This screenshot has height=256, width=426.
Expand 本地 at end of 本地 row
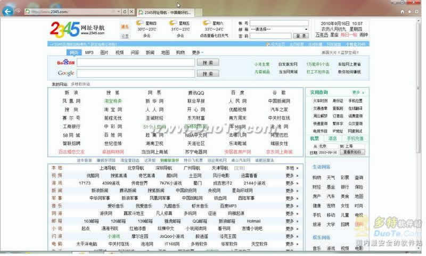pos(292,168)
